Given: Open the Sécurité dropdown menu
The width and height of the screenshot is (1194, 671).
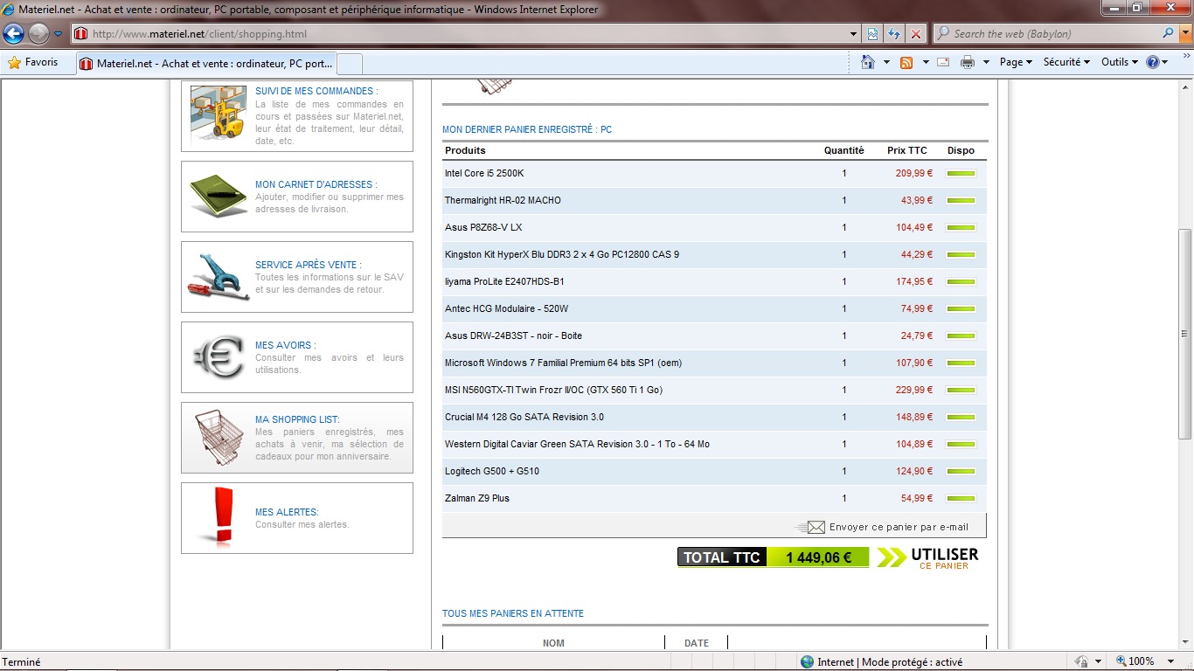Looking at the screenshot, I should 1066,62.
